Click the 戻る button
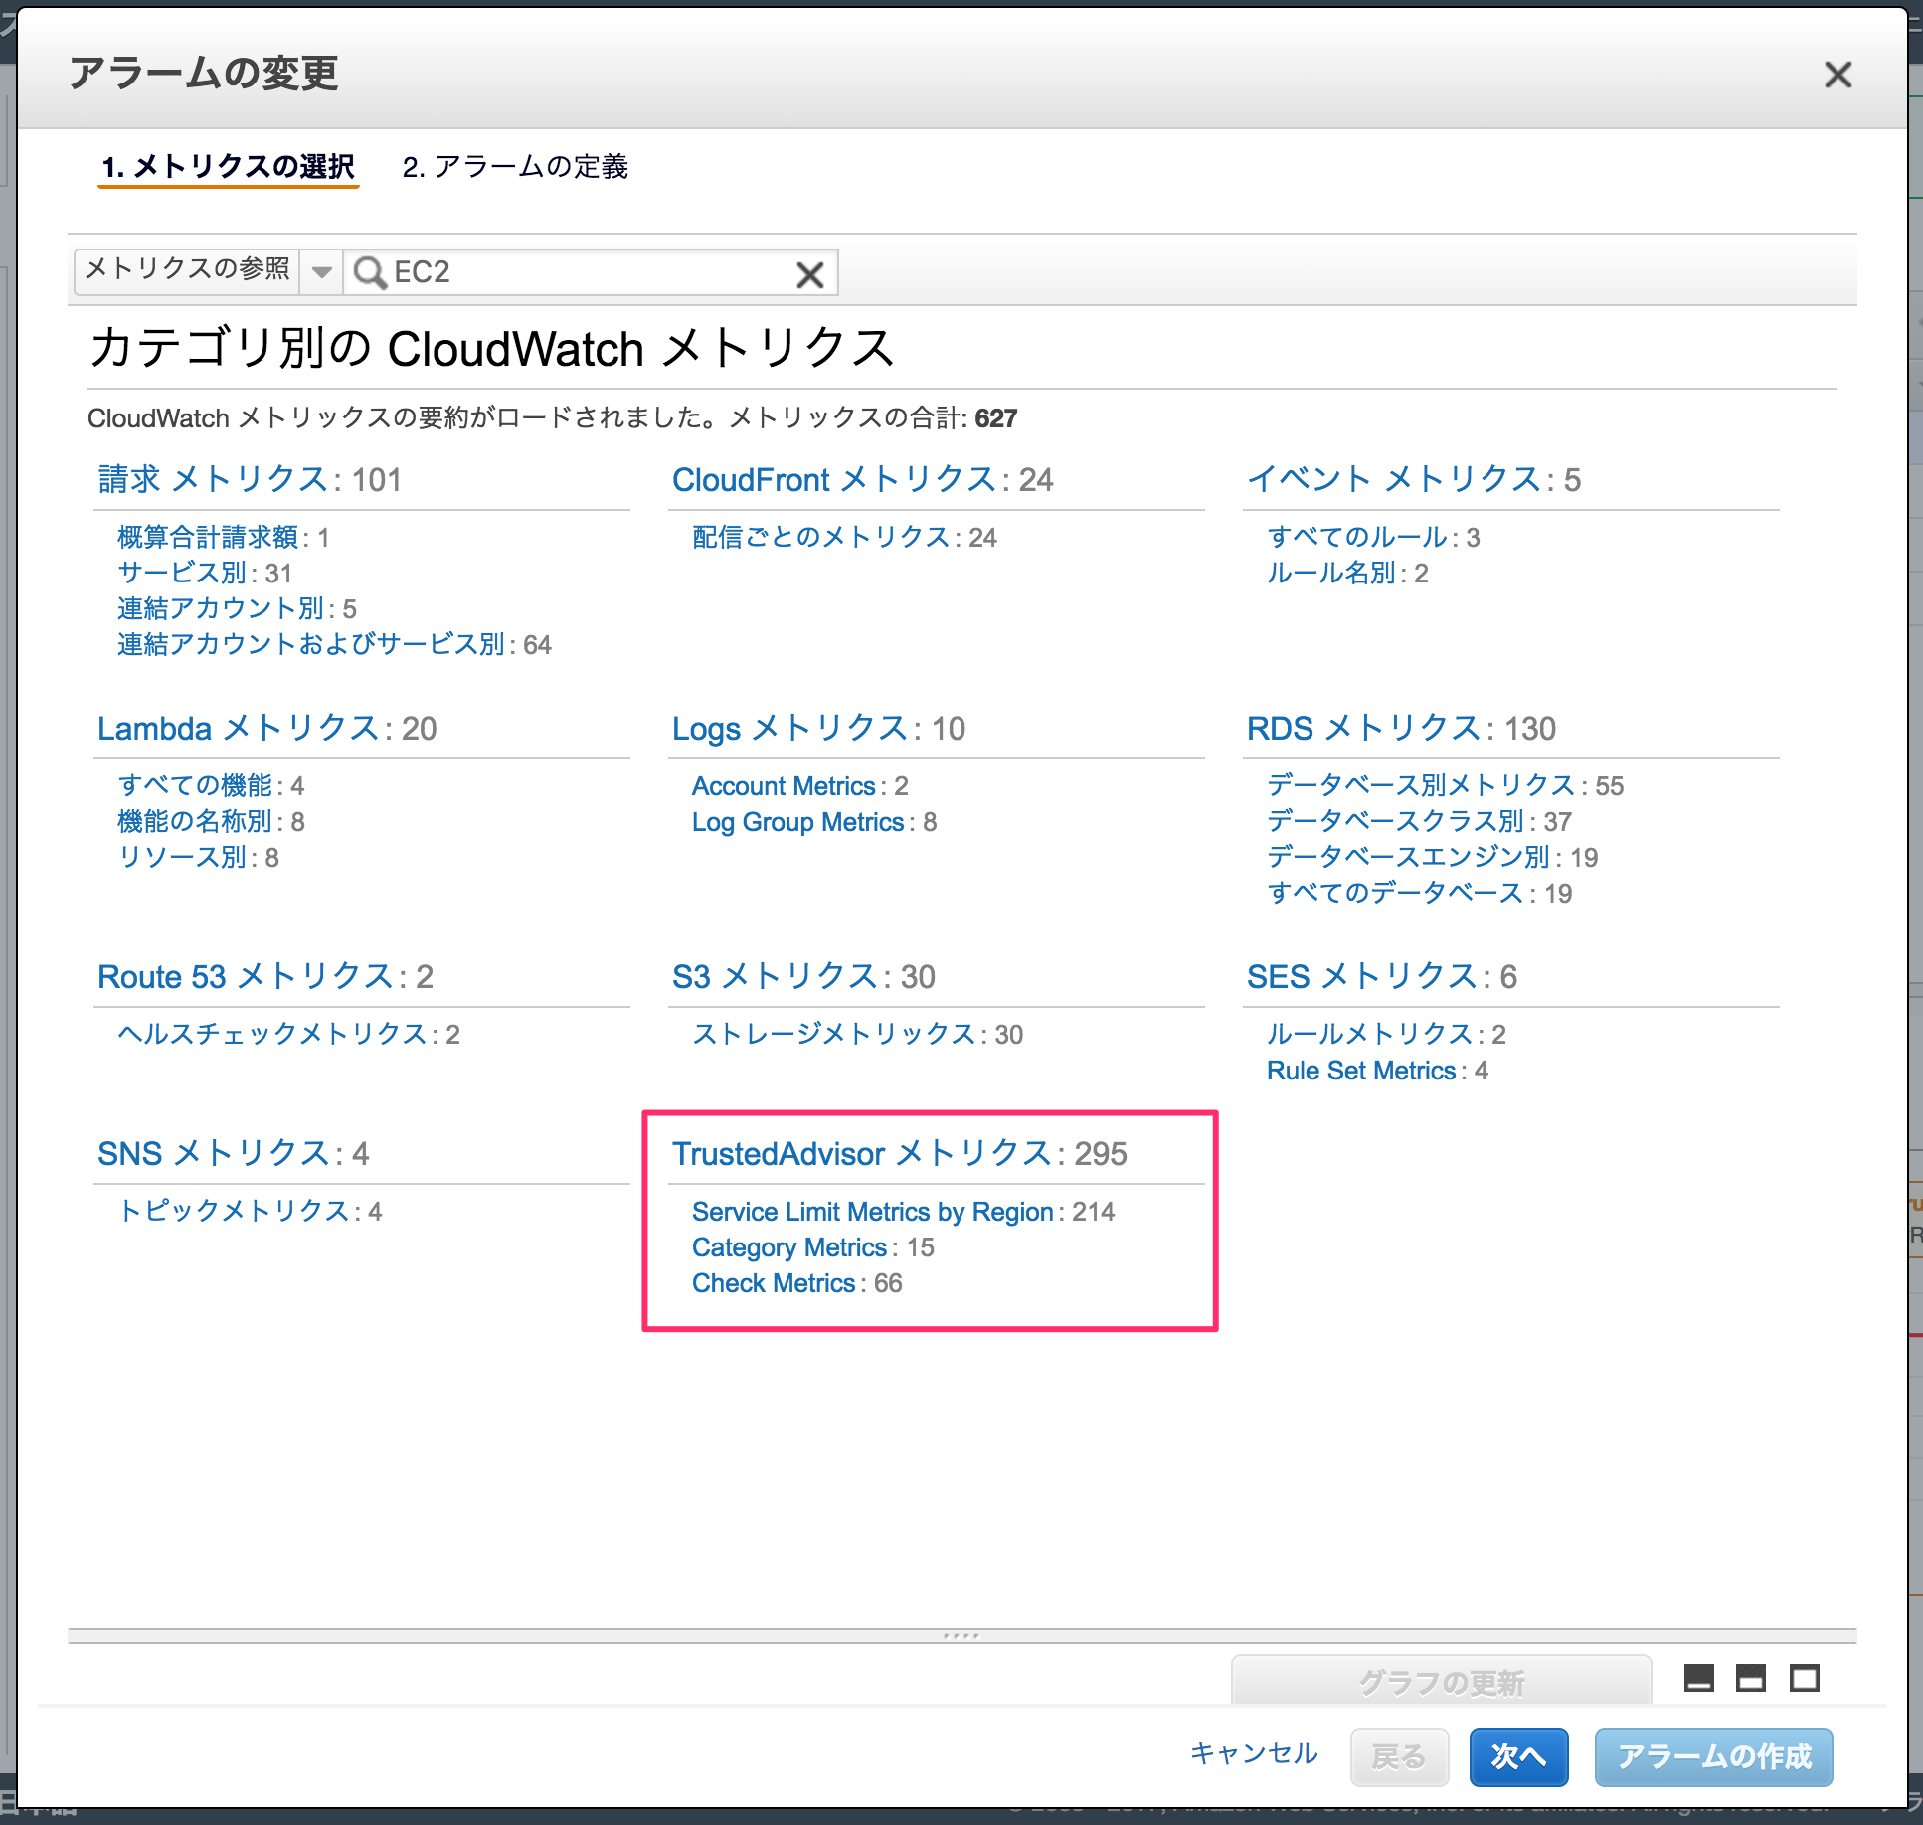The height and width of the screenshot is (1825, 1923). [1398, 1756]
